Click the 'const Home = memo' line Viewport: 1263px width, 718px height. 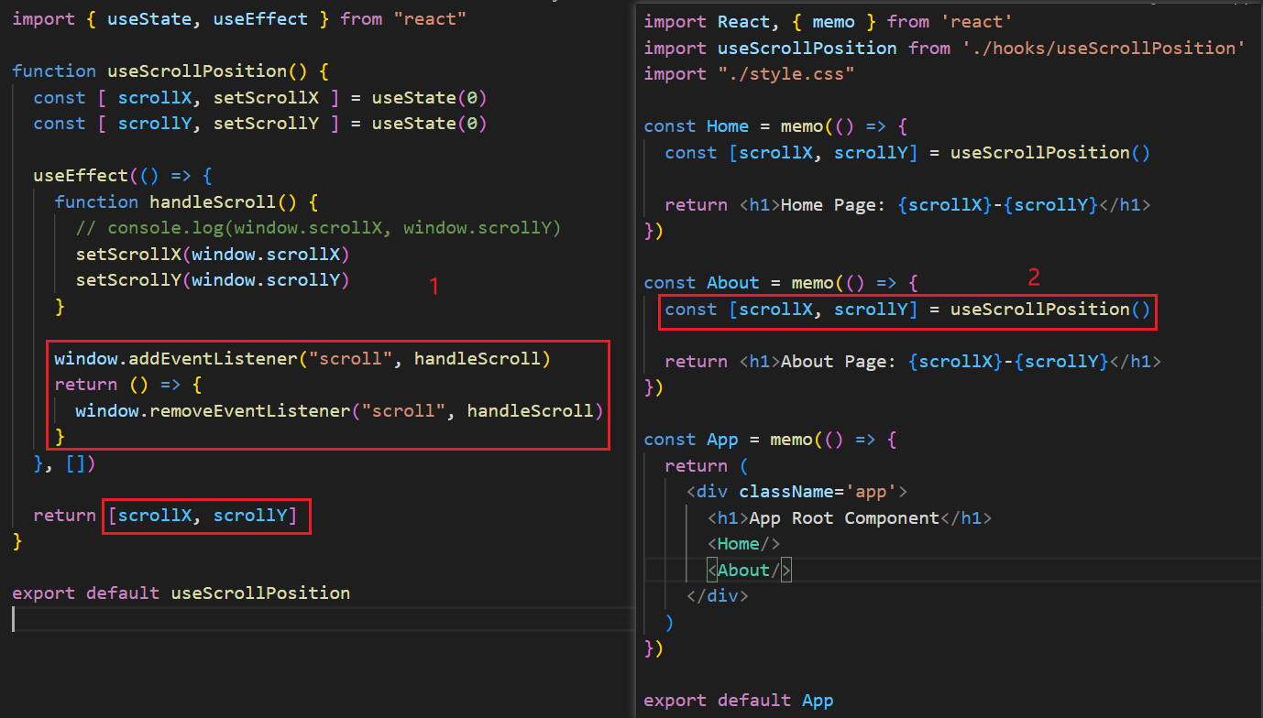click(775, 126)
